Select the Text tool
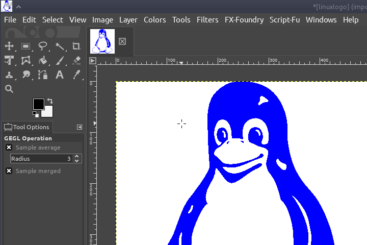The height and width of the screenshot is (245, 367). point(60,75)
